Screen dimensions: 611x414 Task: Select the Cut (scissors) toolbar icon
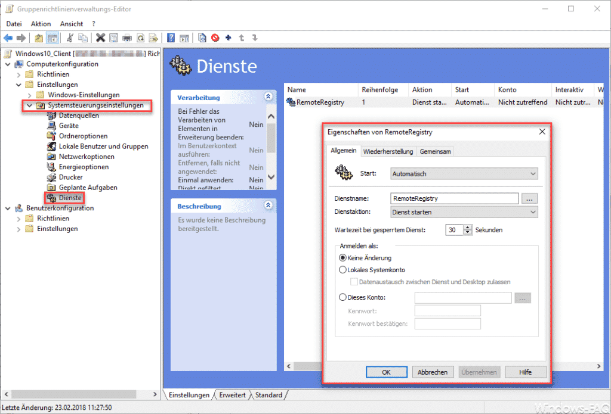[x=69, y=38]
